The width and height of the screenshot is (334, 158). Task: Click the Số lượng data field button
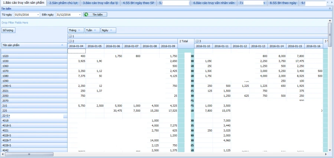tap(9, 30)
